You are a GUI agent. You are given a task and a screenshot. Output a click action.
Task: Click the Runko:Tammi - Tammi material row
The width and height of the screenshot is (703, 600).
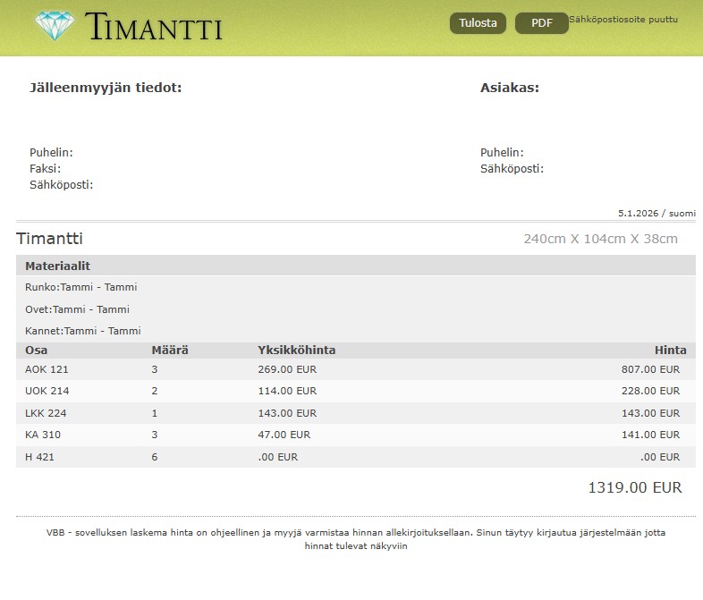point(80,287)
